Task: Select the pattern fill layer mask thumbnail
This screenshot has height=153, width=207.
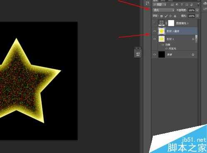Action: pos(171,23)
